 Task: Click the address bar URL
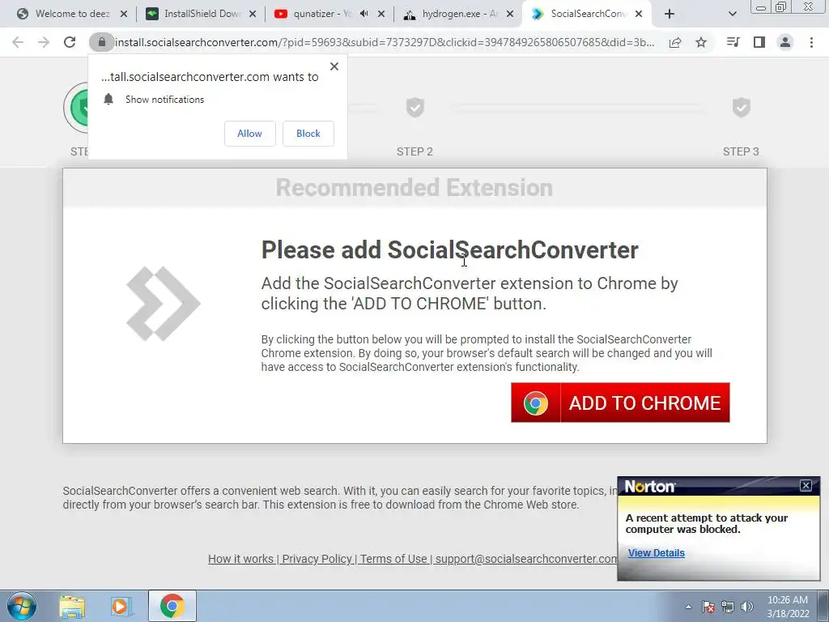pyautogui.click(x=385, y=42)
